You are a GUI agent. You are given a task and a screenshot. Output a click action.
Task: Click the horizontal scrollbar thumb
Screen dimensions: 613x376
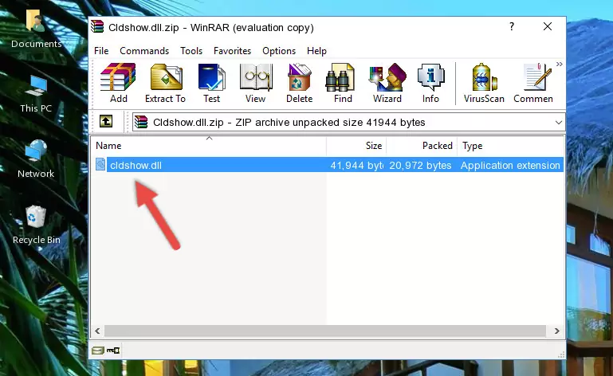(x=325, y=331)
